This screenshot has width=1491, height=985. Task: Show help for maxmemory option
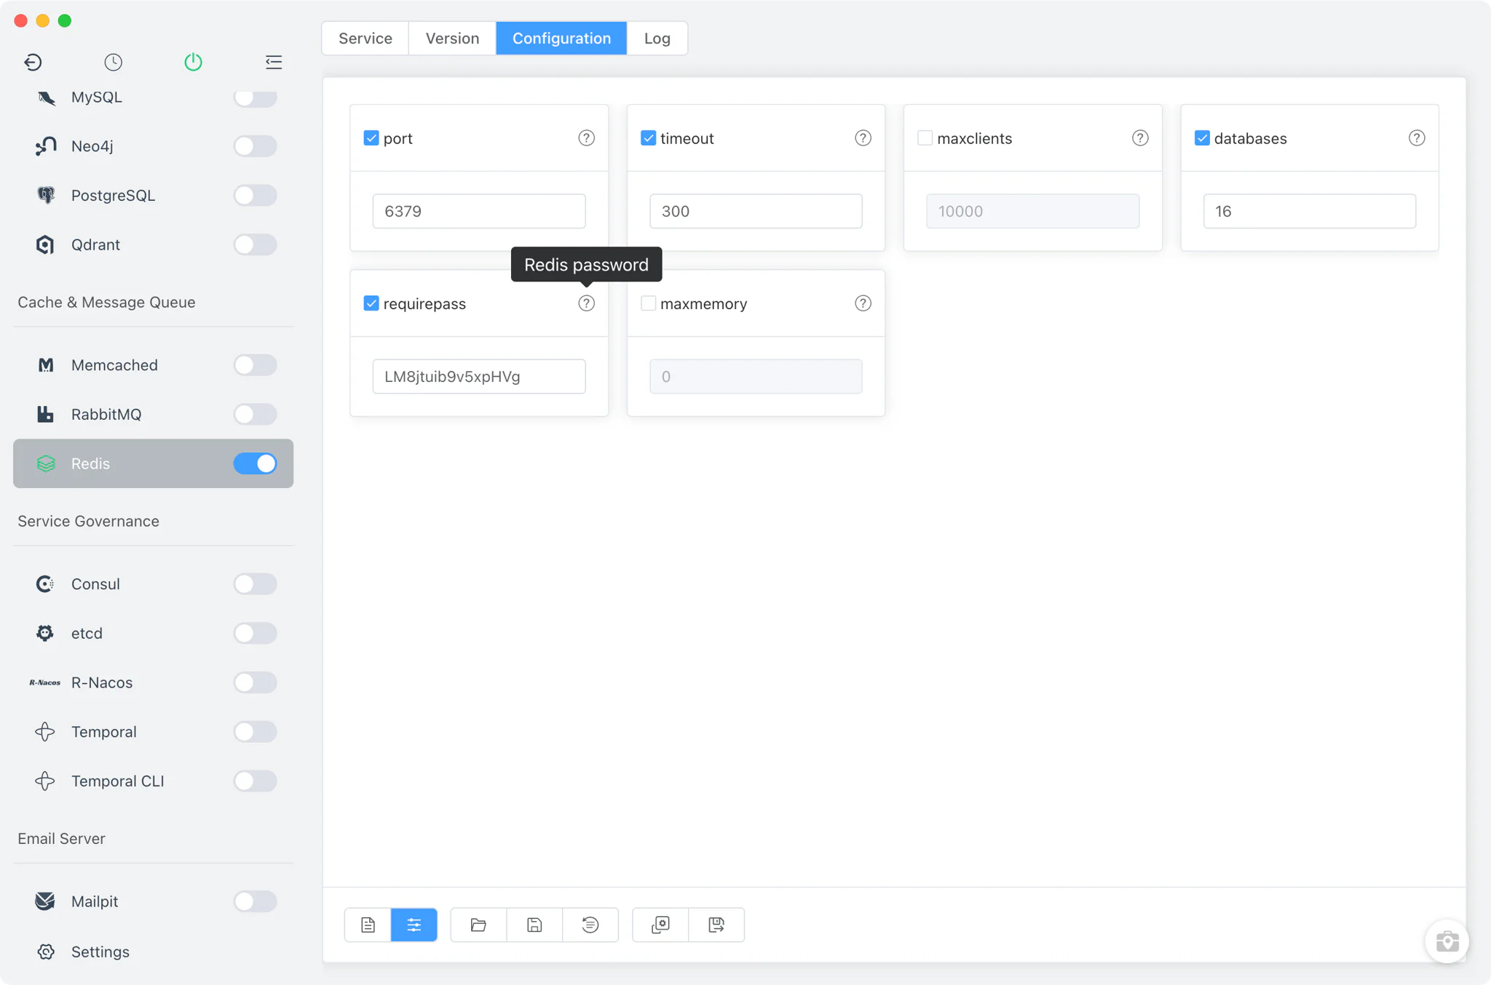point(863,303)
